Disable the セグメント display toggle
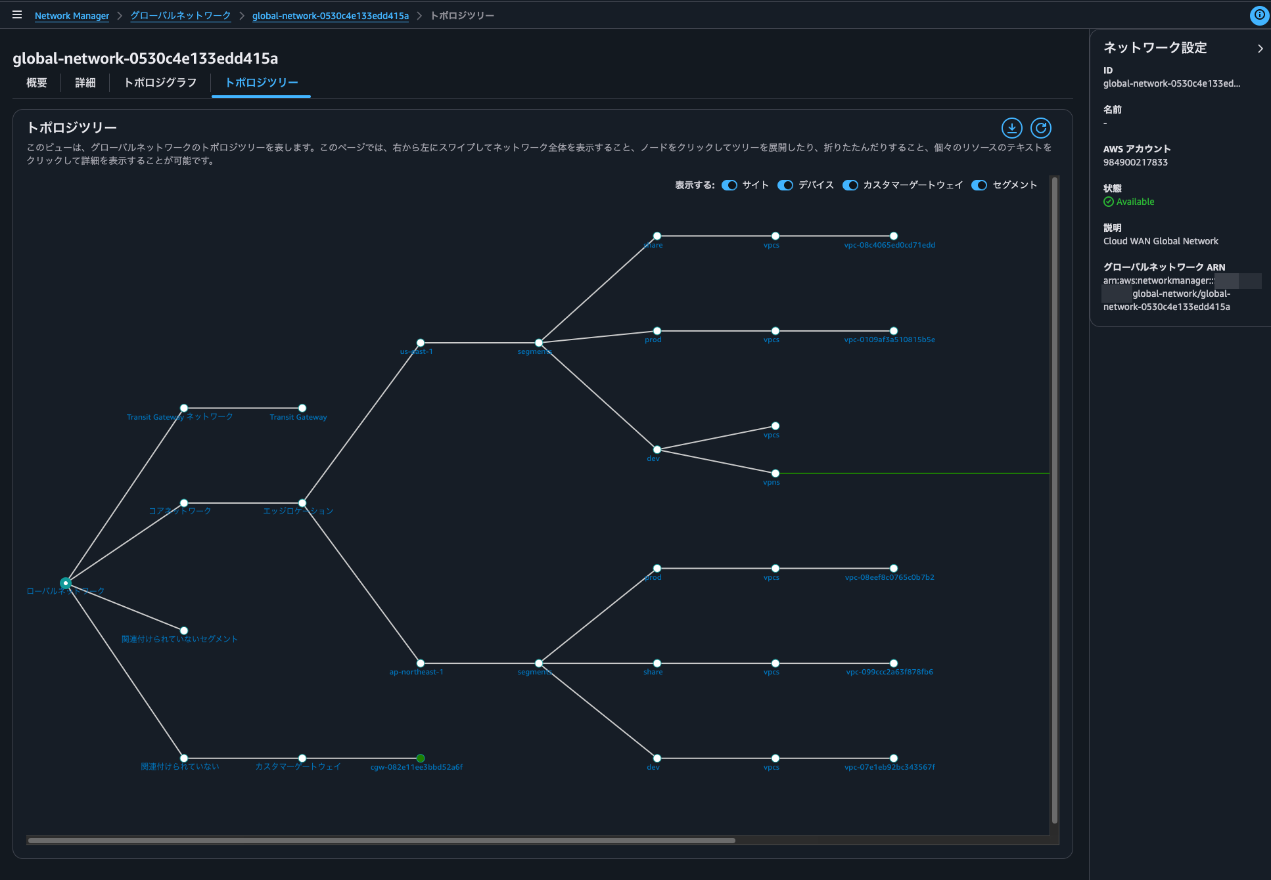The width and height of the screenshot is (1271, 880). coord(979,185)
